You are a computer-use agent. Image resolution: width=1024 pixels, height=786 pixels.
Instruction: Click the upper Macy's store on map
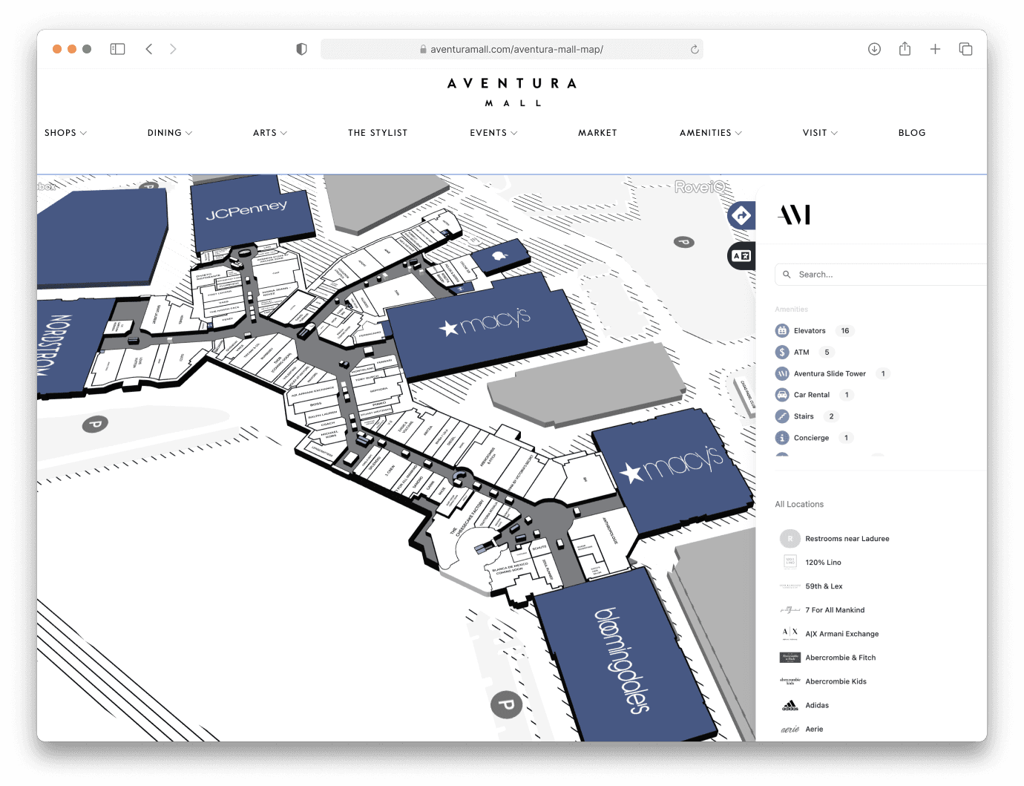(487, 323)
